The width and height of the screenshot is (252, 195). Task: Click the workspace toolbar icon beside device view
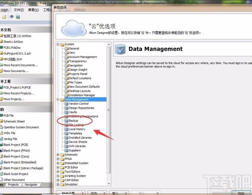click(x=18, y=17)
